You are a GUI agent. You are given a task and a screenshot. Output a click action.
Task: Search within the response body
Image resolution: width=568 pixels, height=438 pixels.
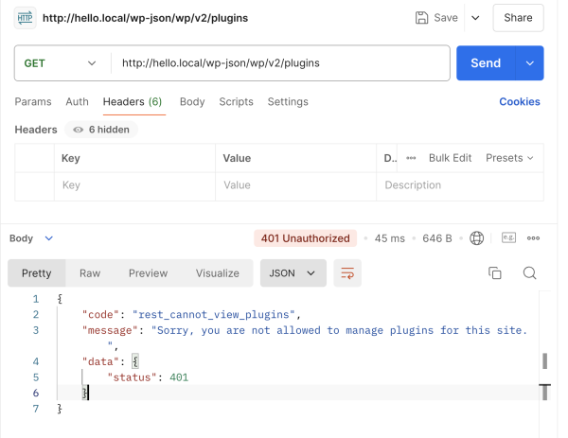(530, 273)
